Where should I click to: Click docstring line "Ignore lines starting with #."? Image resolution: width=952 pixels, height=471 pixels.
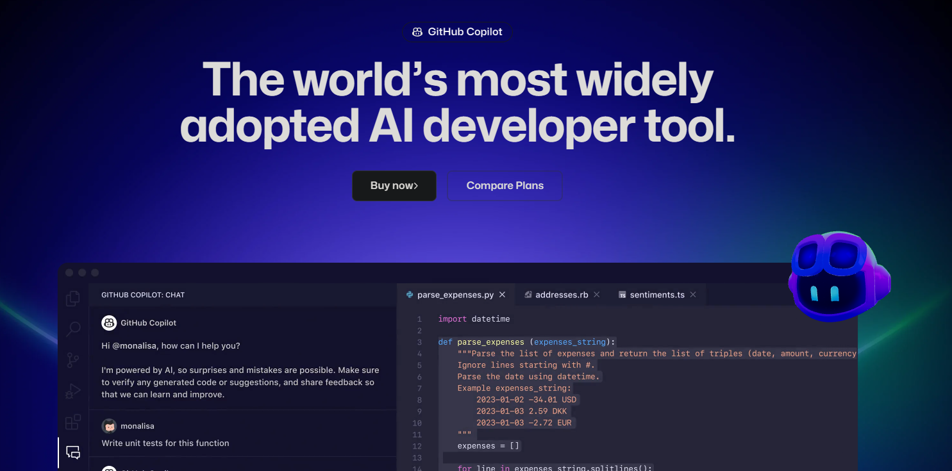click(526, 365)
